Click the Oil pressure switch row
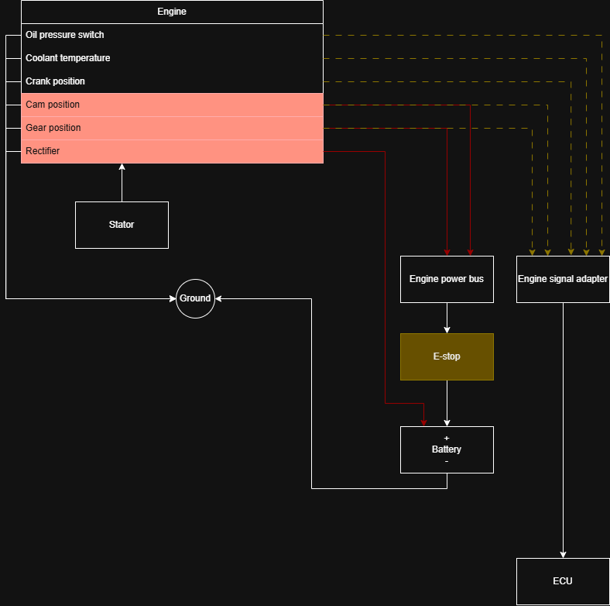This screenshot has width=610, height=606. [172, 35]
